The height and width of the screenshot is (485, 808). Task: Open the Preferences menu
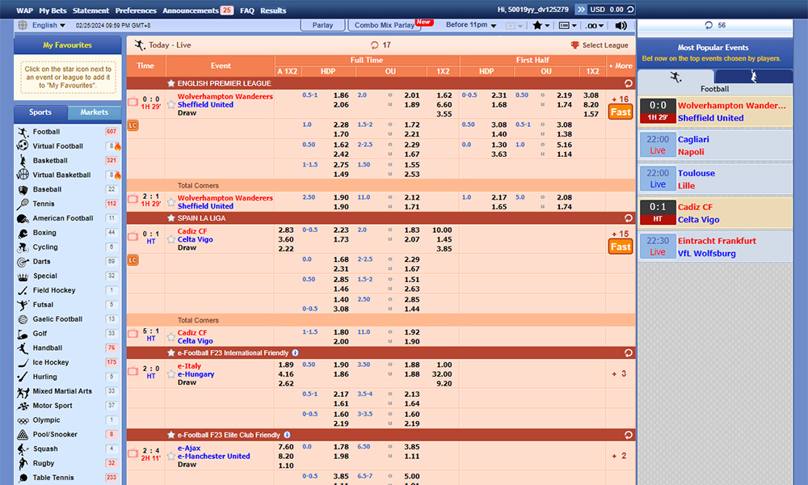tap(136, 11)
